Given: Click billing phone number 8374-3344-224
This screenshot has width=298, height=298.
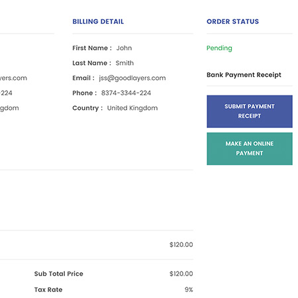Looking at the screenshot, I should point(126,93).
